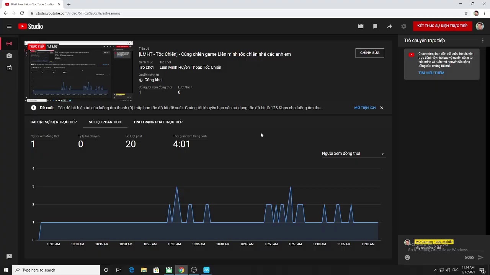This screenshot has height=275, width=490.
Task: Click the Người xem đồng thời metric value
Action: click(x=33, y=144)
